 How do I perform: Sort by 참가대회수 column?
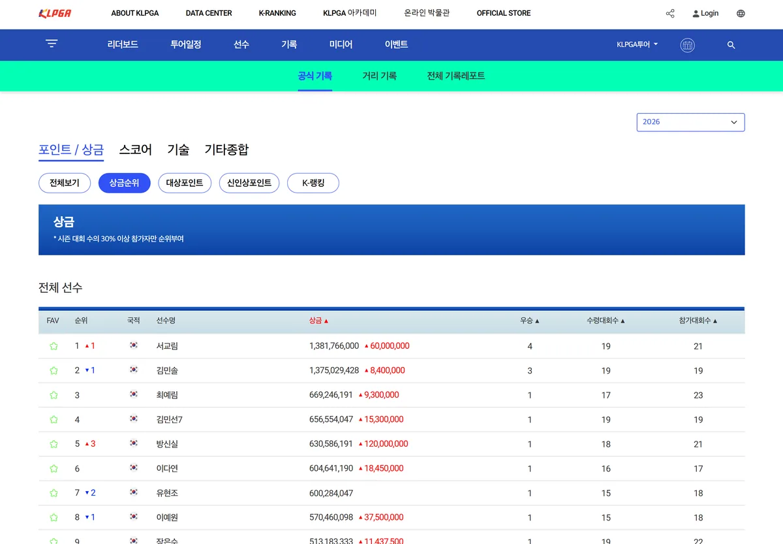(698, 321)
